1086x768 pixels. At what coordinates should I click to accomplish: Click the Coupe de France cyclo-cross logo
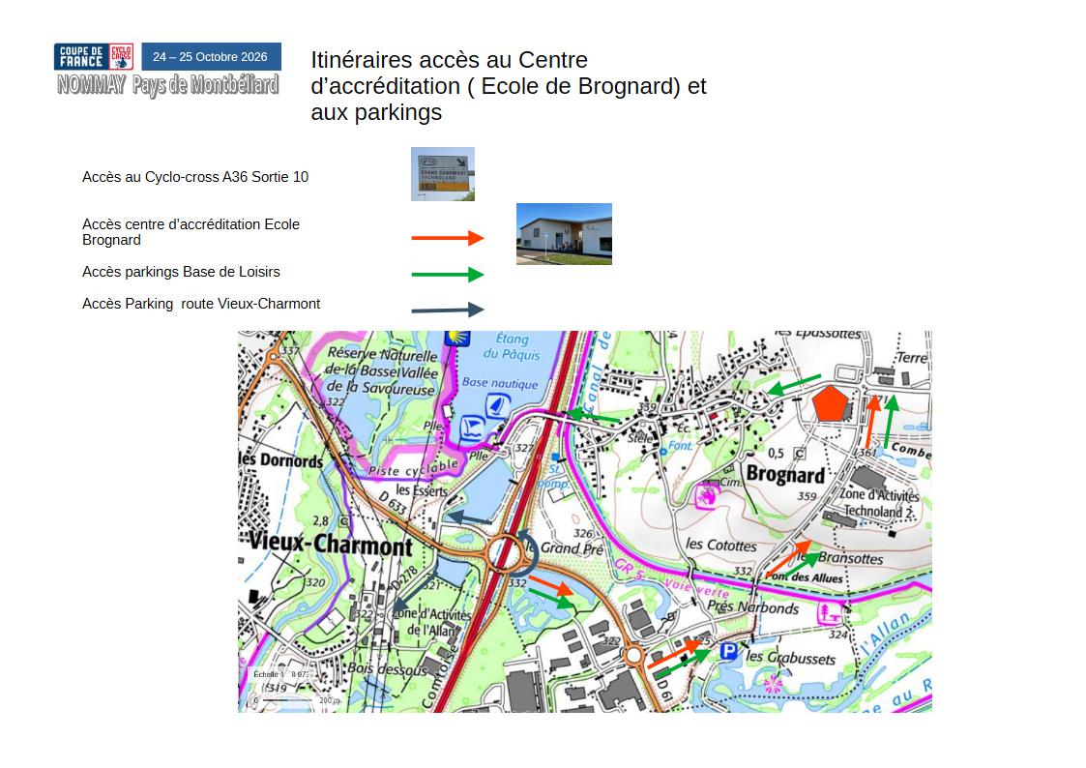click(94, 57)
